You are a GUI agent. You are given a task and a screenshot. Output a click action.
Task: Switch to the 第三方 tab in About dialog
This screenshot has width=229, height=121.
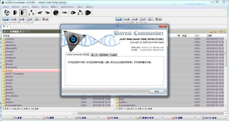click(94, 55)
